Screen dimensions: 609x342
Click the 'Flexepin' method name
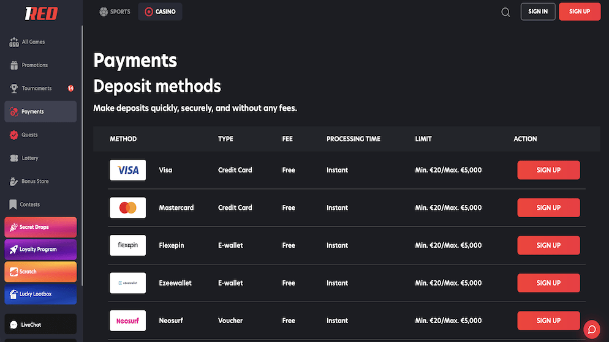pyautogui.click(x=172, y=245)
